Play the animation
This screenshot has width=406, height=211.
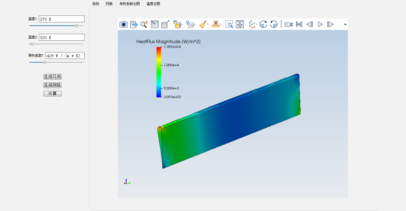tap(320, 24)
